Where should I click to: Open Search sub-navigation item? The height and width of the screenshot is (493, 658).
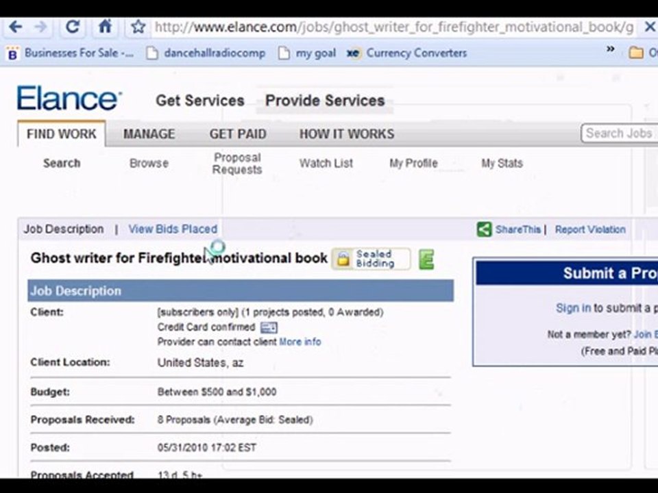[62, 163]
